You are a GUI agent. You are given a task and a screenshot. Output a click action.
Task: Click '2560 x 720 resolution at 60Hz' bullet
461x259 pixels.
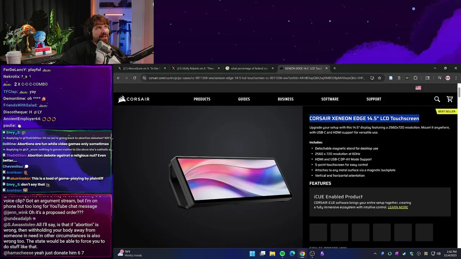(337, 154)
